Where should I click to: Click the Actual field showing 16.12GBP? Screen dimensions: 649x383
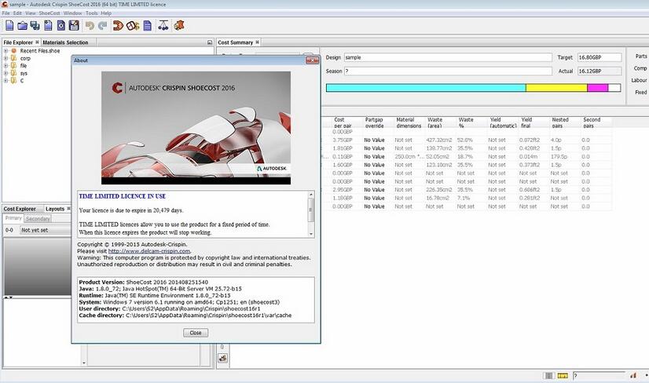tap(599, 71)
